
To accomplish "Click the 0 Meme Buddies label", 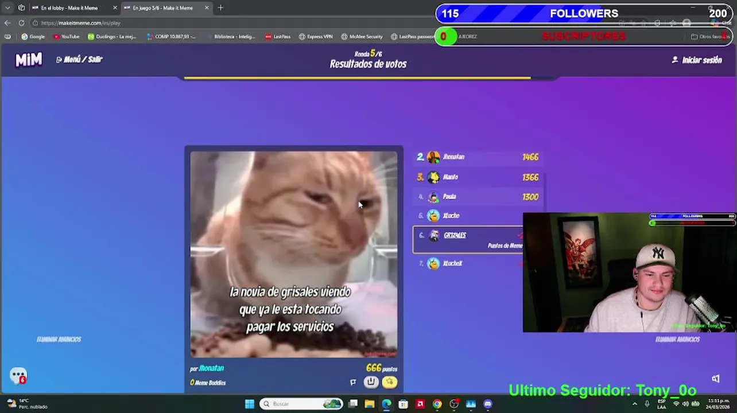I will click(208, 383).
